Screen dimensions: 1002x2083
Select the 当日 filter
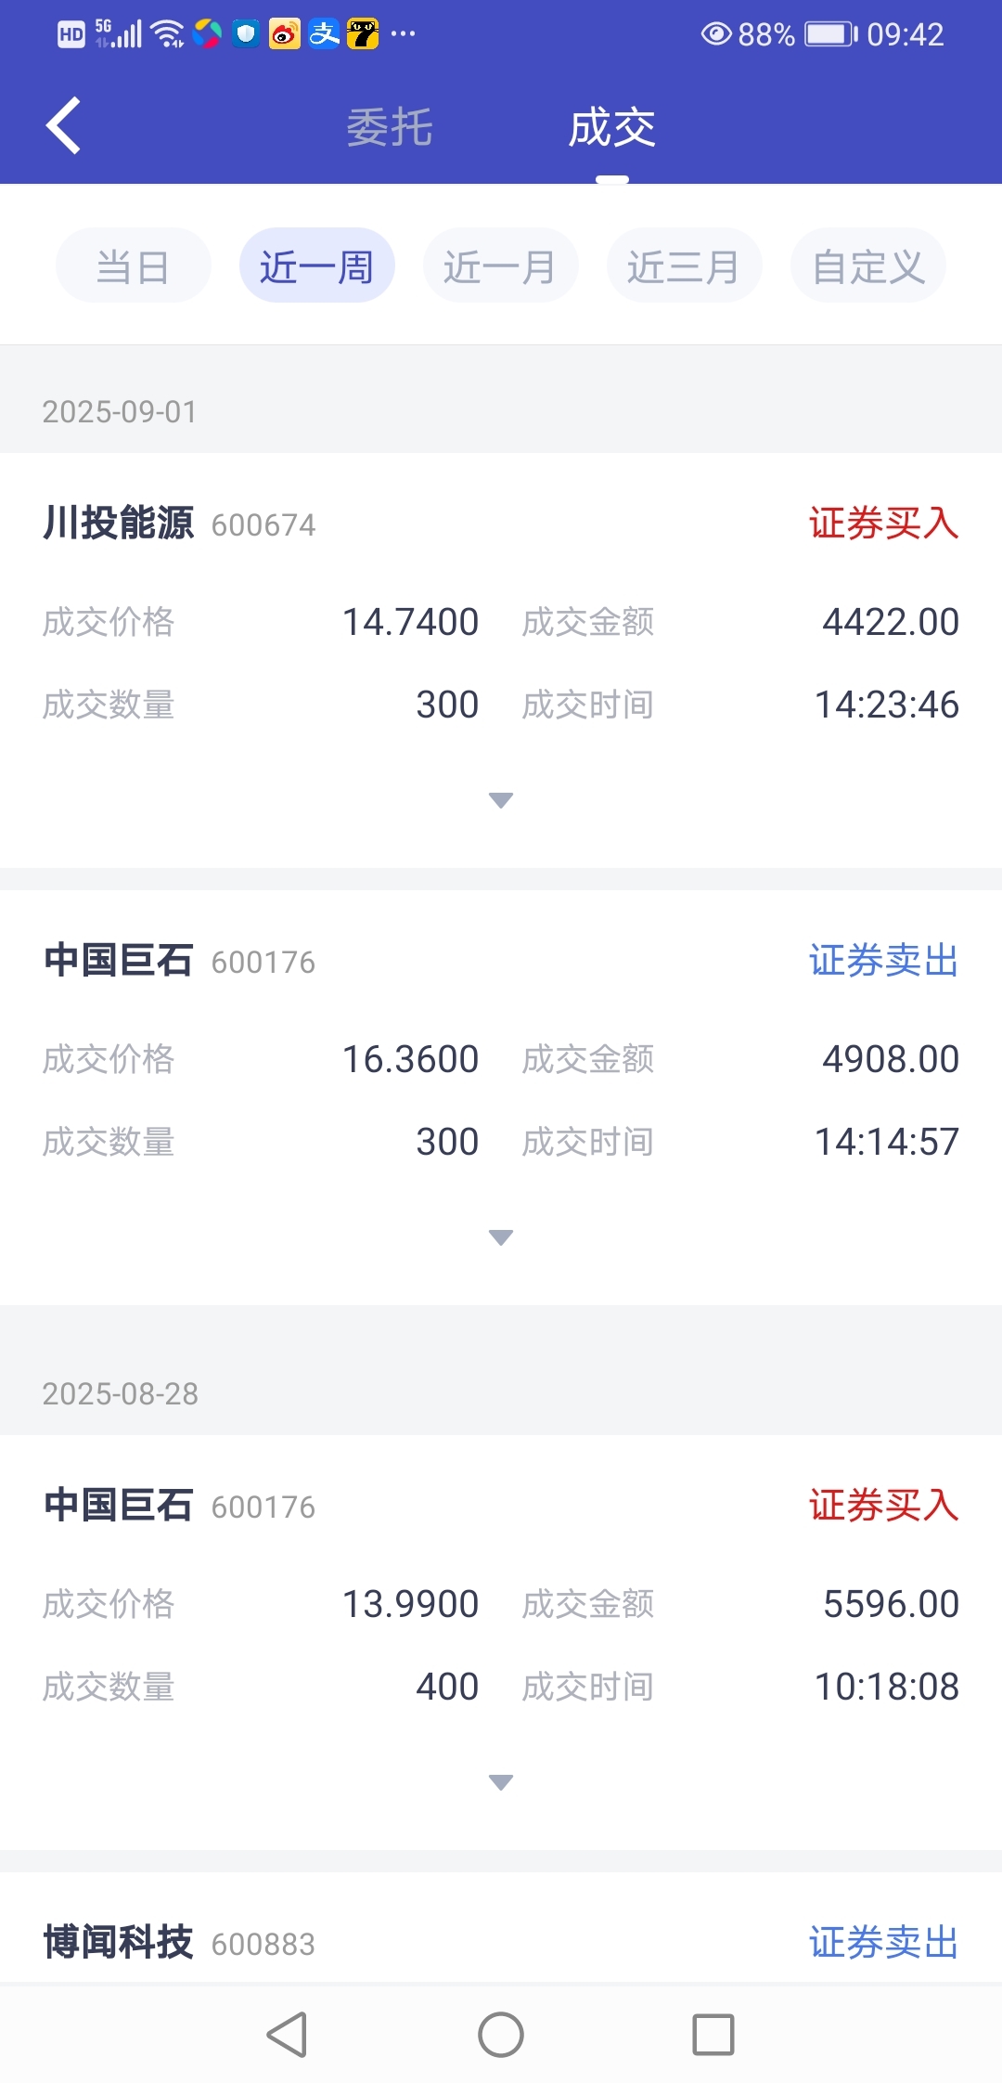click(134, 265)
